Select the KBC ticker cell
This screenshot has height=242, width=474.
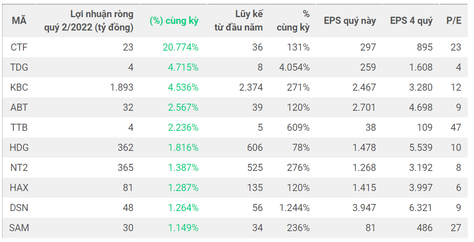[x=19, y=87]
